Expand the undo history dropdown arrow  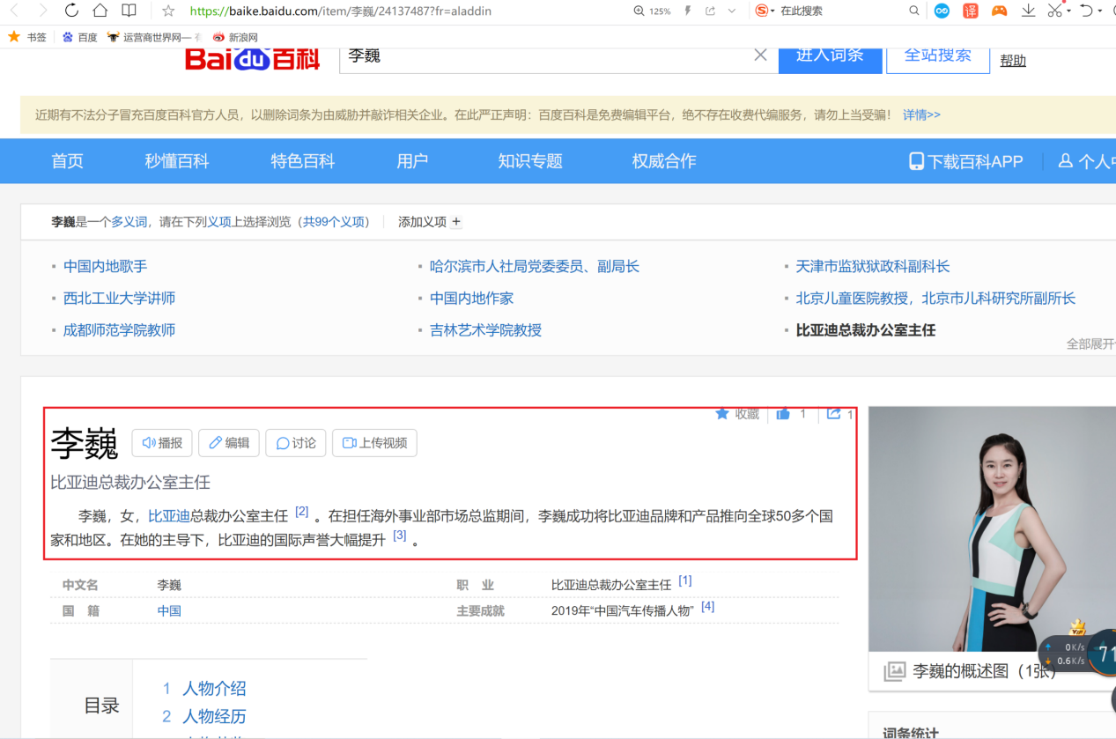[x=1098, y=11]
